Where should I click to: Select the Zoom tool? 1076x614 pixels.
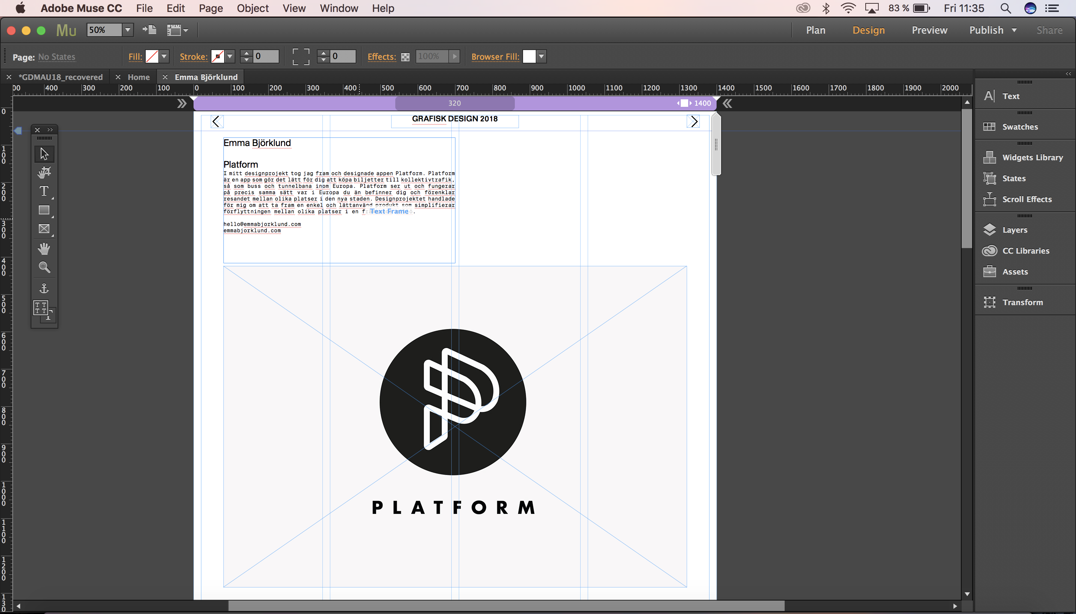(44, 267)
